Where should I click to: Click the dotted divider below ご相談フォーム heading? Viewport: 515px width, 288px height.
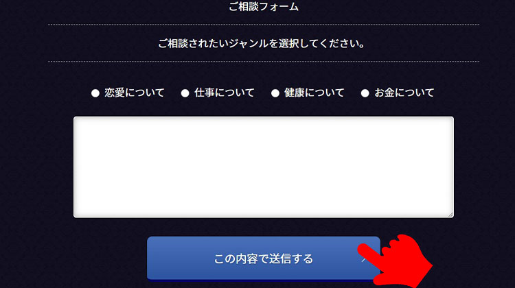264,25
